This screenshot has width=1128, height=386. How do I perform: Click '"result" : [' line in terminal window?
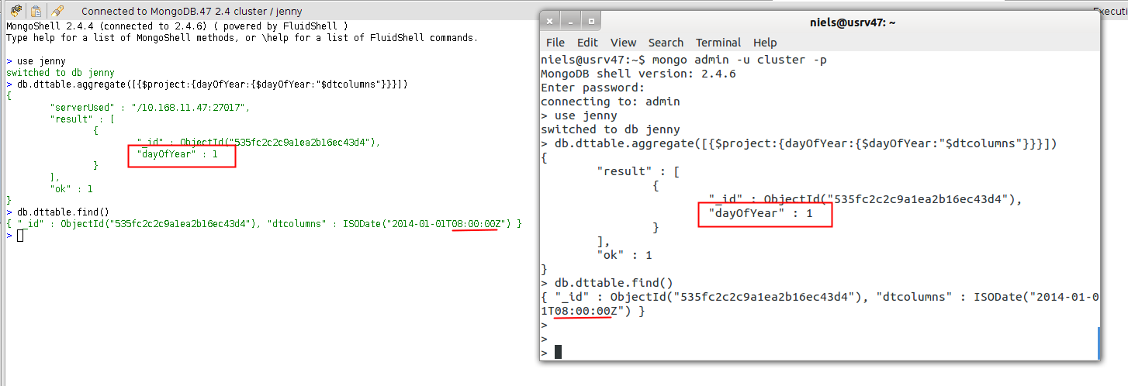(x=638, y=171)
